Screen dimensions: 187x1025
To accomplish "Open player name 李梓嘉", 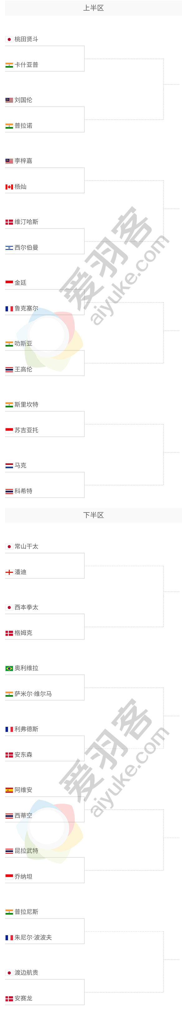I will coord(23,161).
